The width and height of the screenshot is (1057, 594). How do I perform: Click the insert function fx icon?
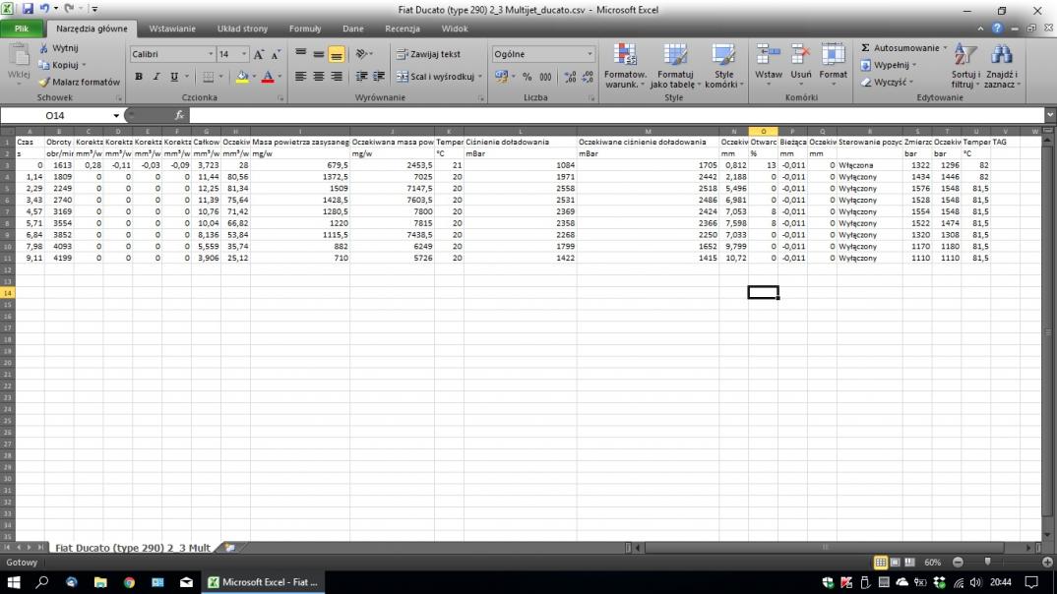179,115
